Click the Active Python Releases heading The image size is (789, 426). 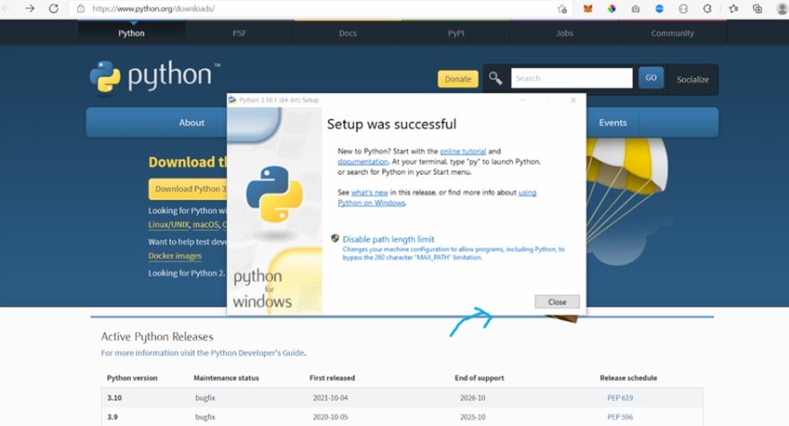tap(157, 336)
